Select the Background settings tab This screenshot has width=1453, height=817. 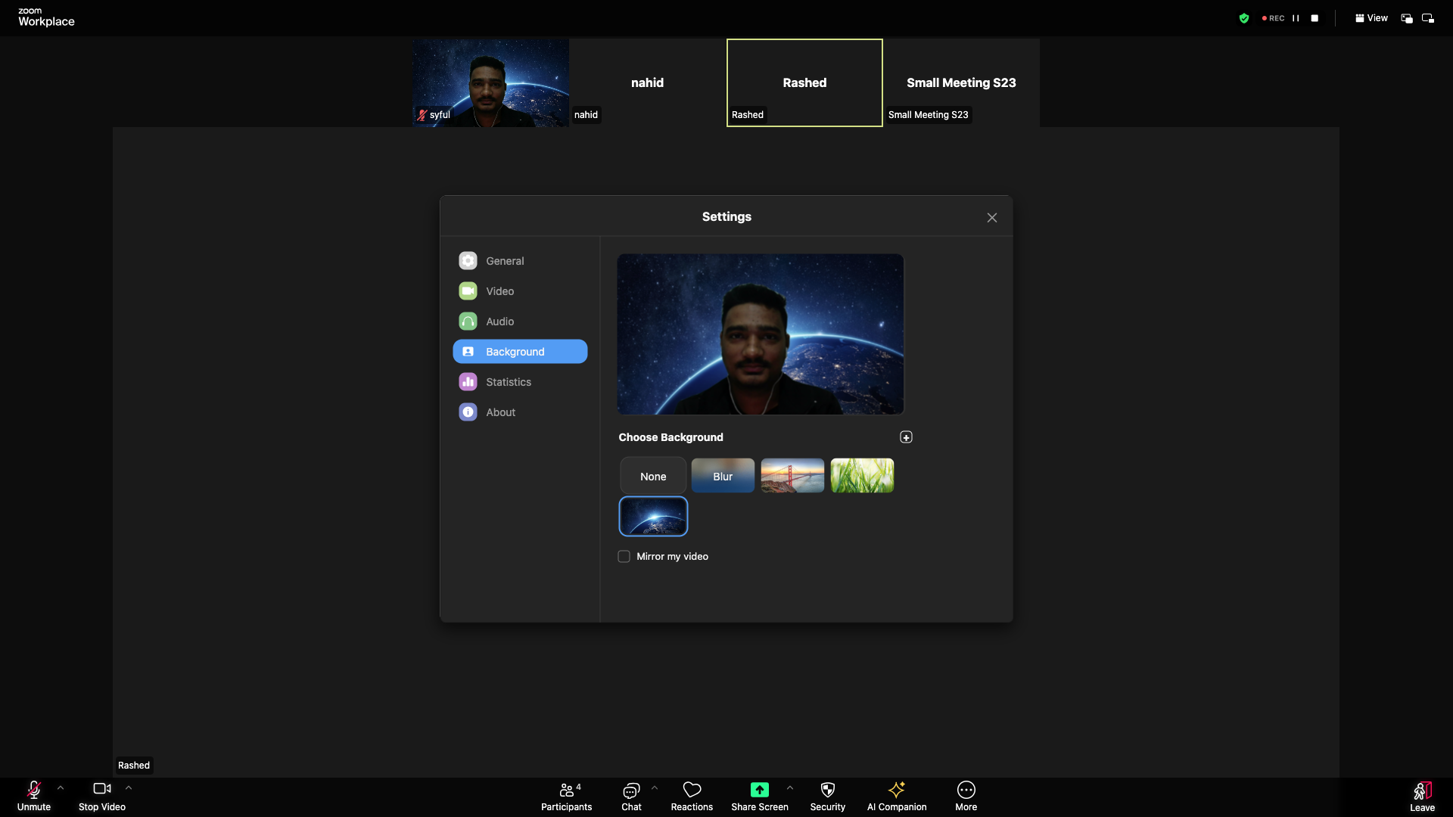[x=520, y=352]
